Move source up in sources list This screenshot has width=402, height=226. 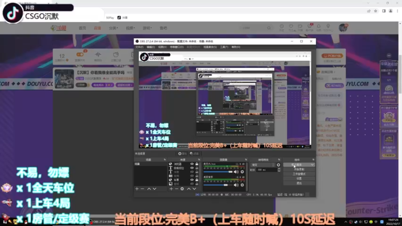189,189
